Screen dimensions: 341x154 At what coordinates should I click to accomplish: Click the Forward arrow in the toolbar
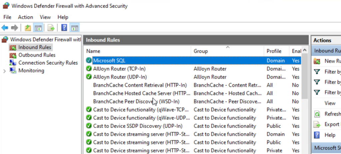point(14,28)
